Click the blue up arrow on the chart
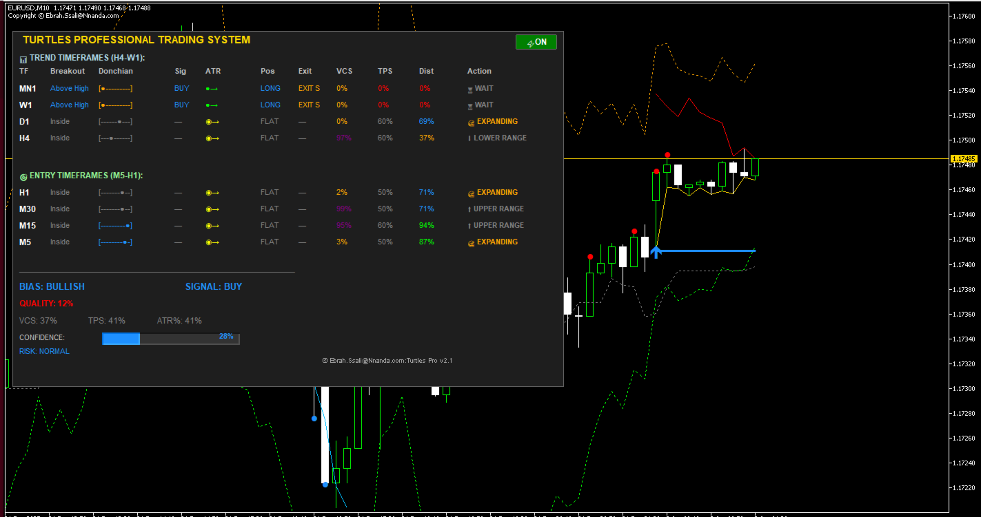The width and height of the screenshot is (981, 517). tap(656, 252)
